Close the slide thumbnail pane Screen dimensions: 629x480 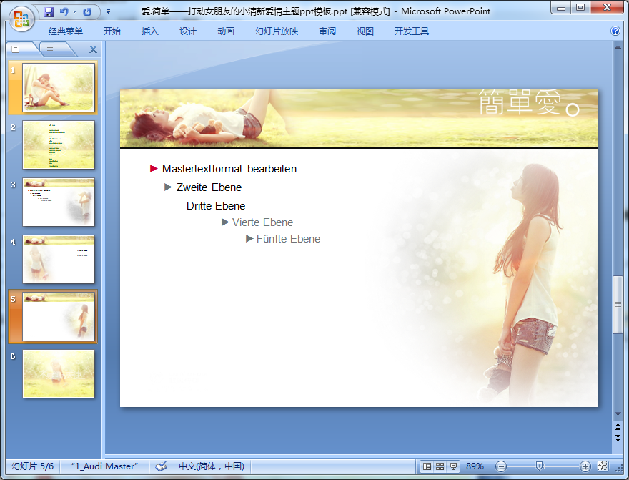tap(93, 49)
